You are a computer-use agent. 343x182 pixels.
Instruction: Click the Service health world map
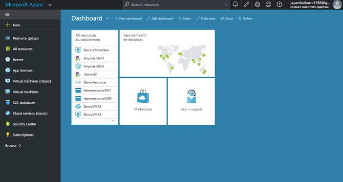[x=183, y=60]
